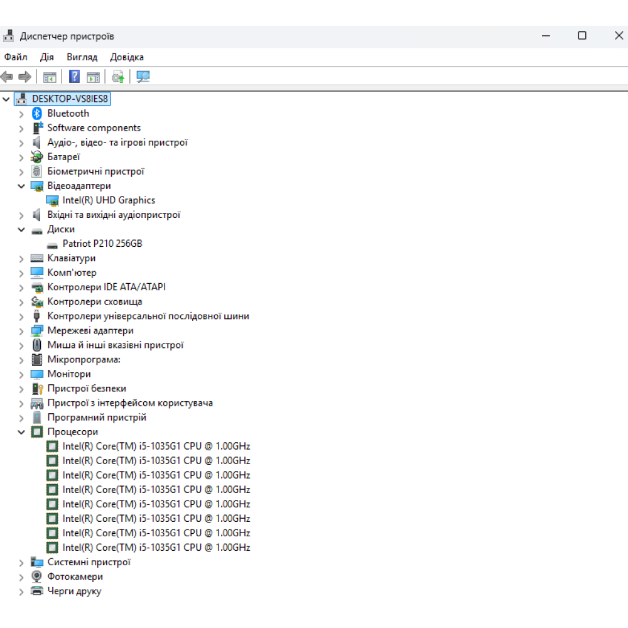Click the update device driver toolbar icon
The height and width of the screenshot is (628, 628).
pyautogui.click(x=117, y=77)
